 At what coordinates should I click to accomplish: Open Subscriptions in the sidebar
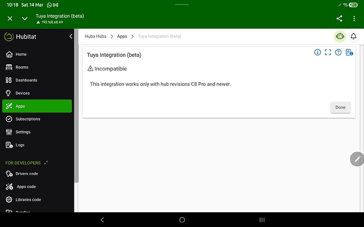tap(37, 119)
